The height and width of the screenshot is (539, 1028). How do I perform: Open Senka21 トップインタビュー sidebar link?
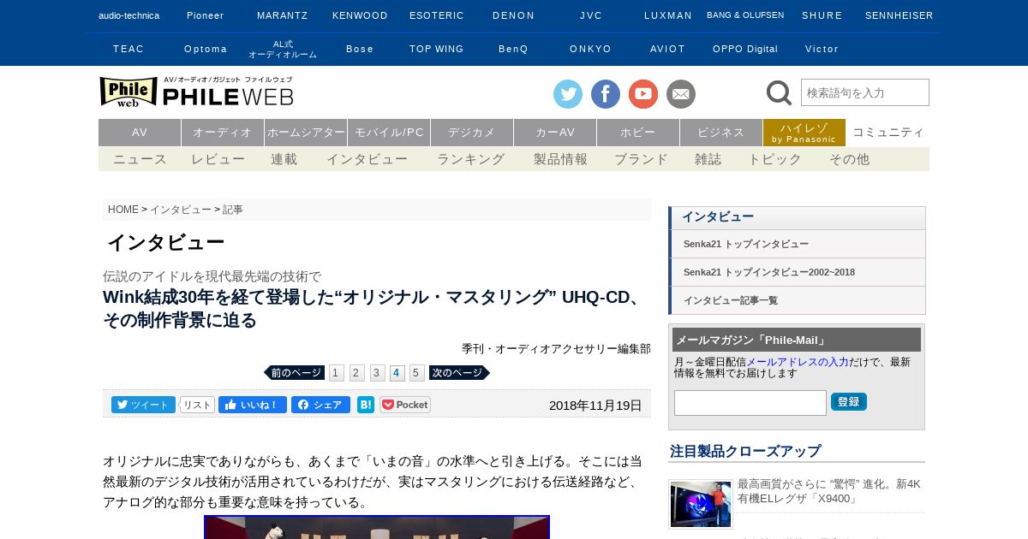746,244
